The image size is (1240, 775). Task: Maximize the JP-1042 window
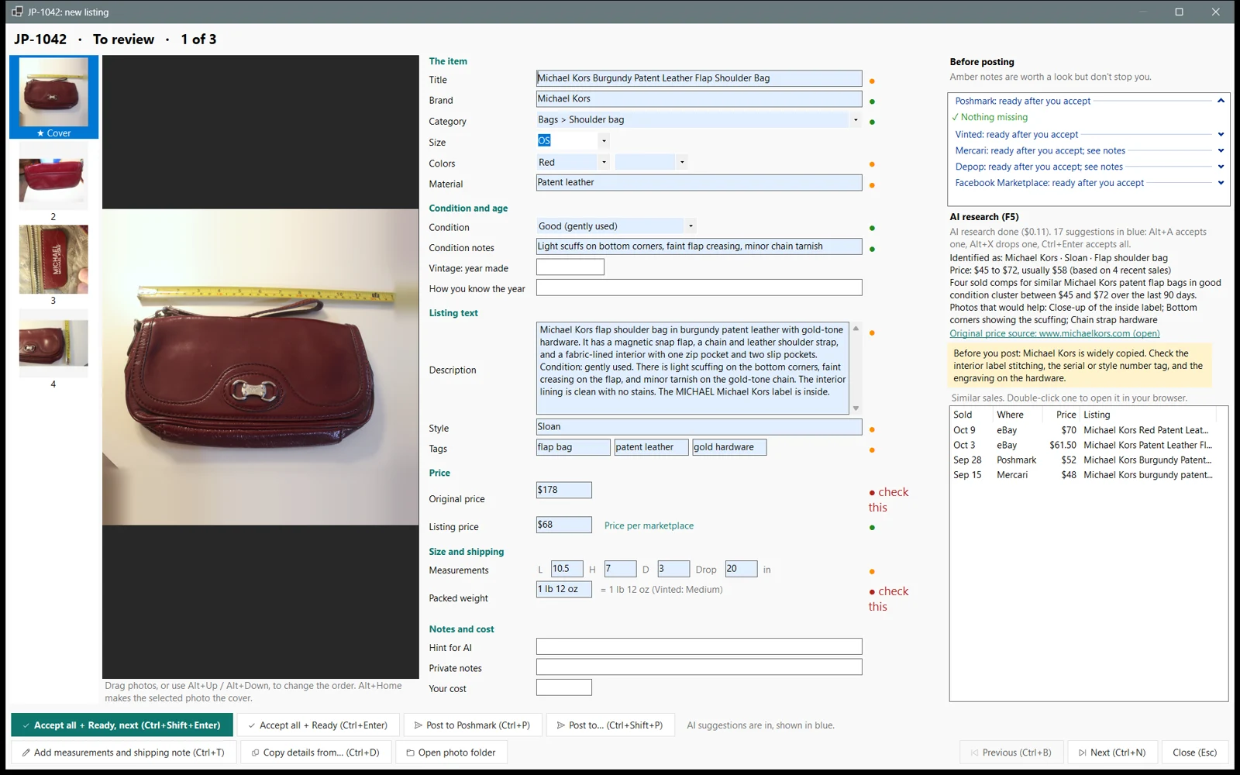(1179, 12)
